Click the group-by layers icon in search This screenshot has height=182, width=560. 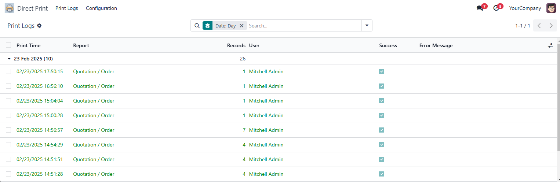[207, 26]
